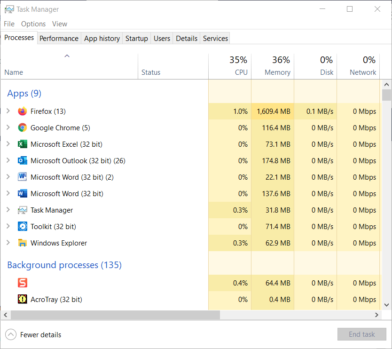
Task: Sort by the Name column header
Action: (69, 66)
